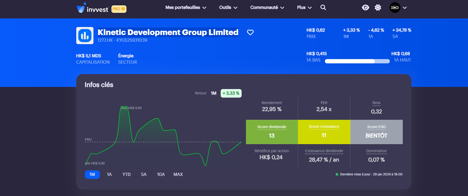Click the Kinetic Development company logo
This screenshot has width=468, height=196.
[x=85, y=36]
